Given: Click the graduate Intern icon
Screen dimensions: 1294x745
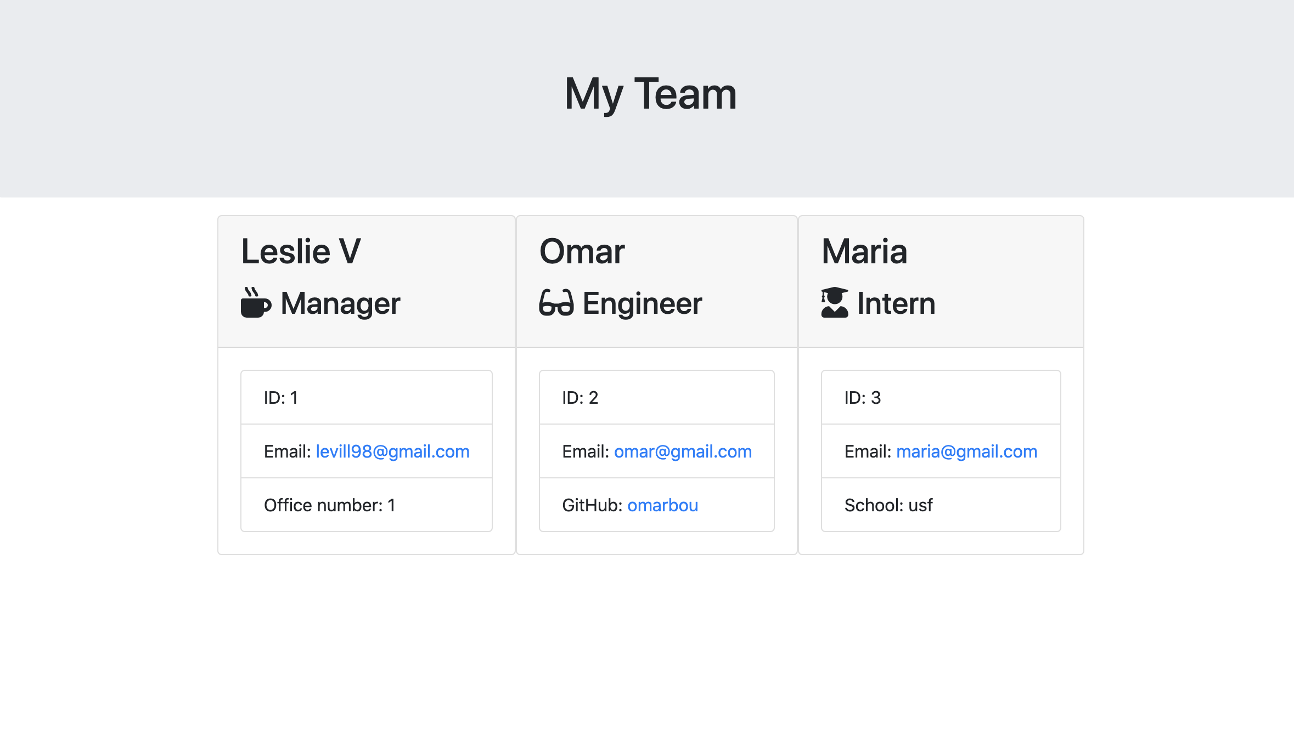Looking at the screenshot, I should point(834,303).
